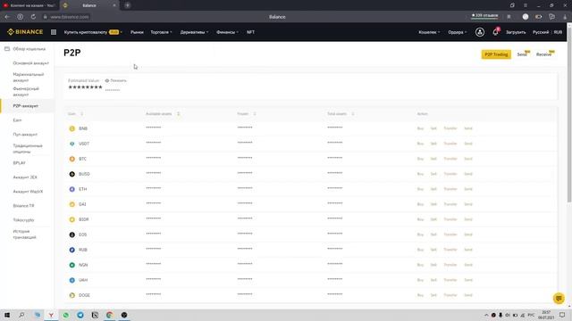Open the support chat bubble icon

[559, 298]
